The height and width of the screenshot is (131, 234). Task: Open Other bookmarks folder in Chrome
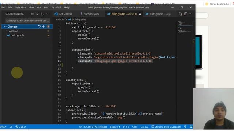[x=217, y=4]
